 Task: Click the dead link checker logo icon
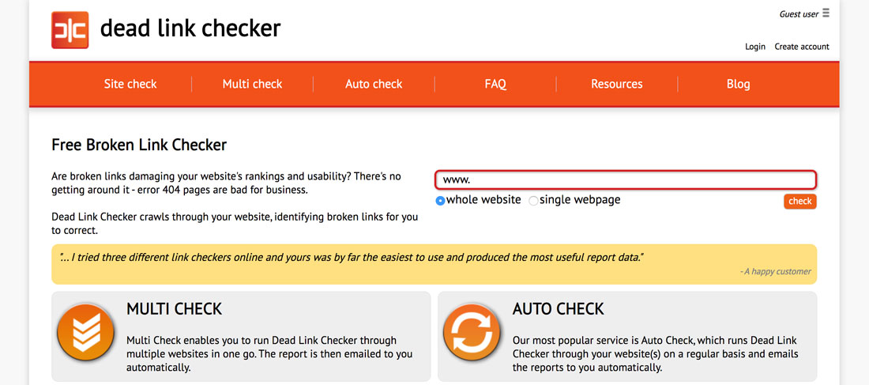pos(70,30)
